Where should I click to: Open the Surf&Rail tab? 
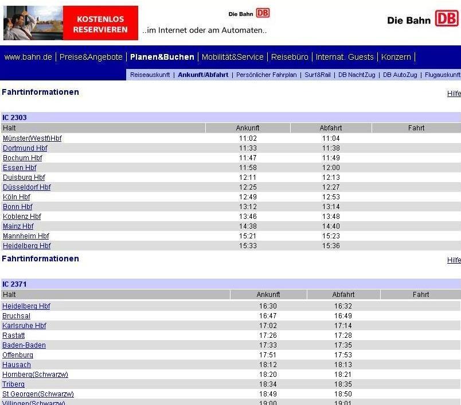(x=317, y=75)
